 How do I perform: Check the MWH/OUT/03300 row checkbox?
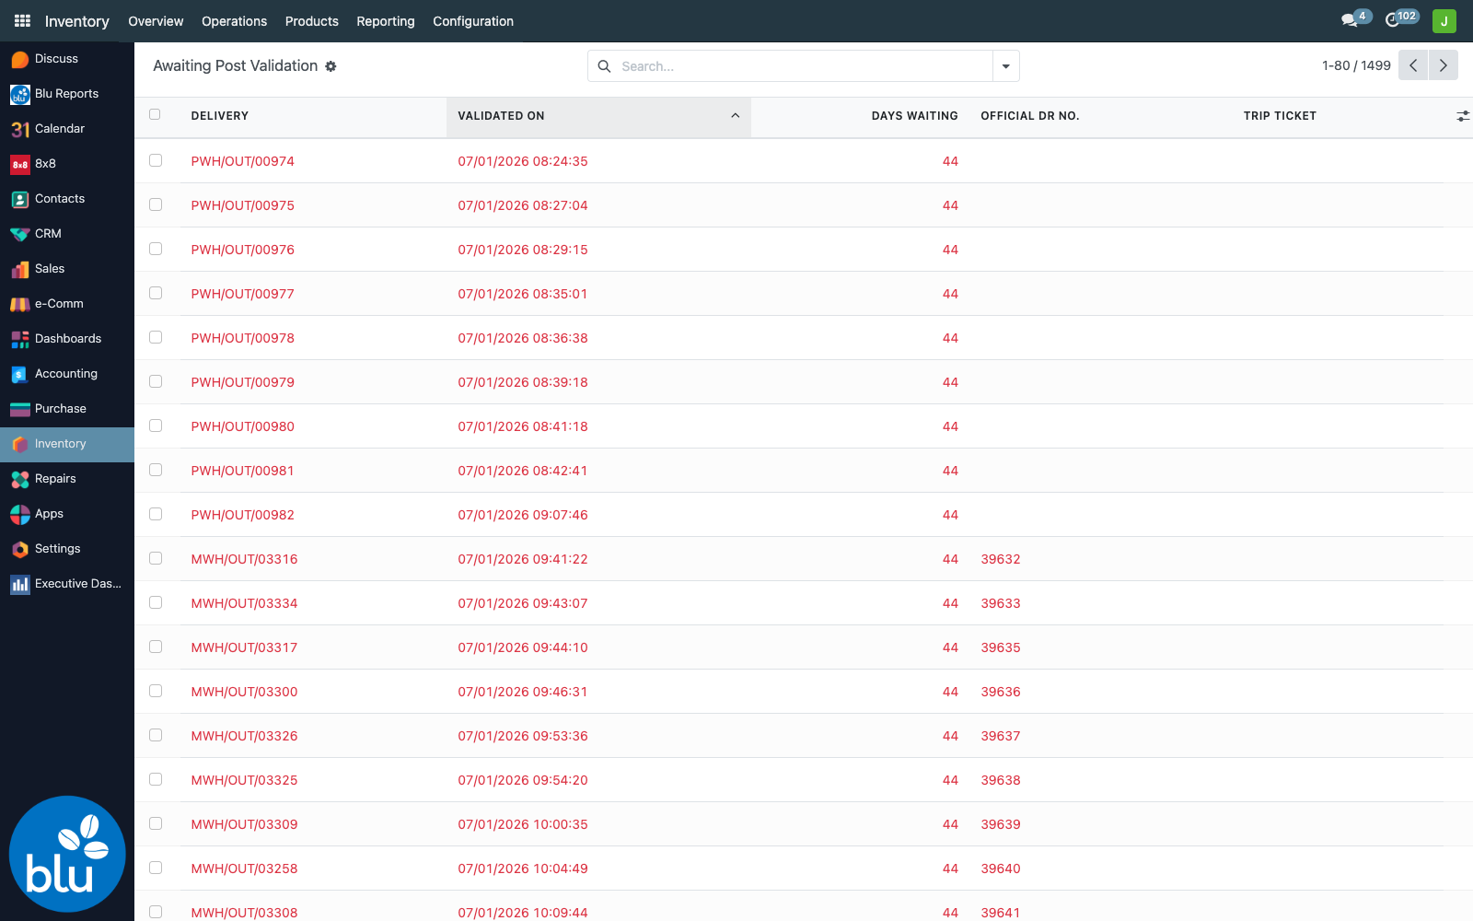(156, 691)
